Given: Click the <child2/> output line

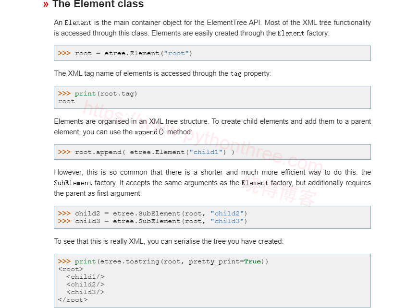Looking at the screenshot, I should tap(86, 284).
